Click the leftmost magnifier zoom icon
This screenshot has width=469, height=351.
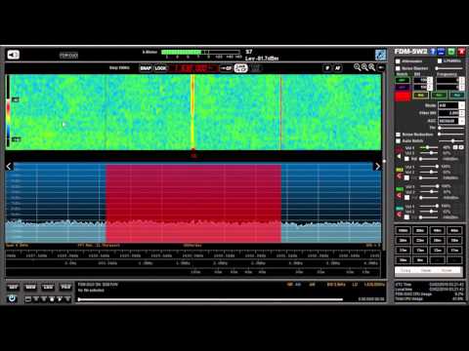358,67
